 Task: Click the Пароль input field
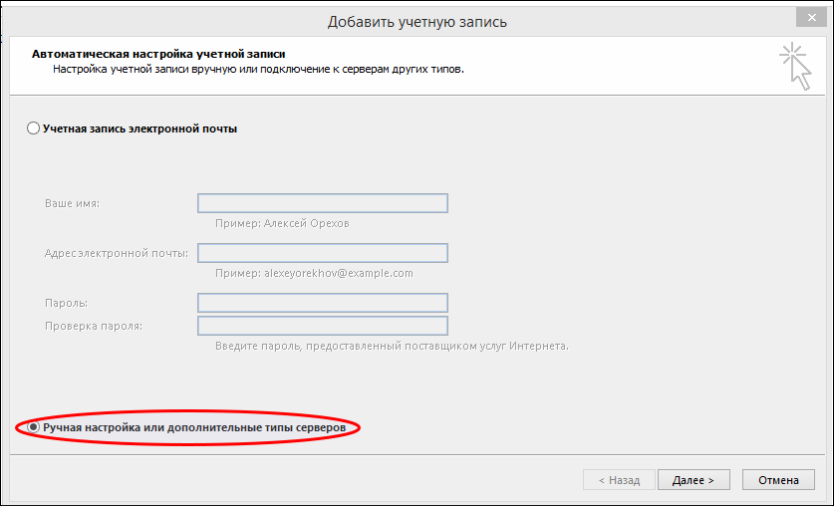323,303
